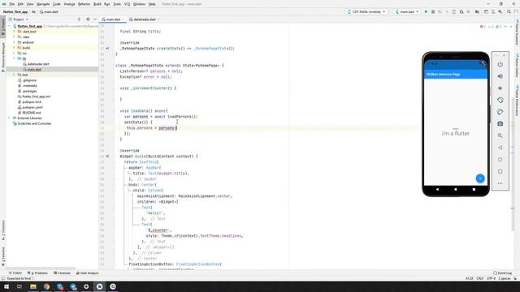Open the Problems tool window
The image size is (520, 292).
pyautogui.click(x=38, y=273)
